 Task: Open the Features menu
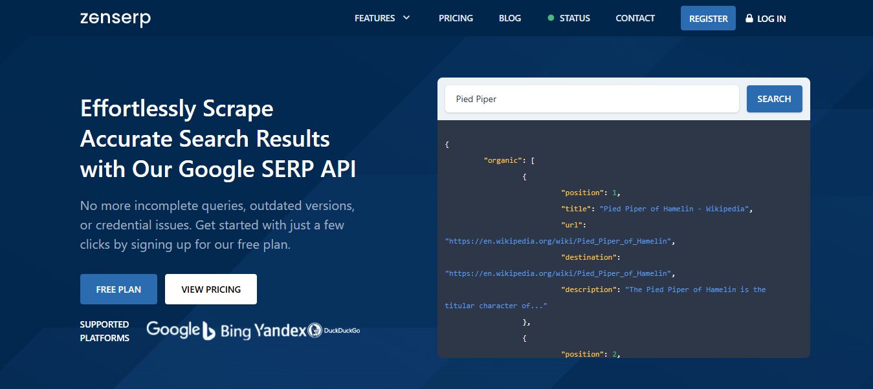point(375,18)
